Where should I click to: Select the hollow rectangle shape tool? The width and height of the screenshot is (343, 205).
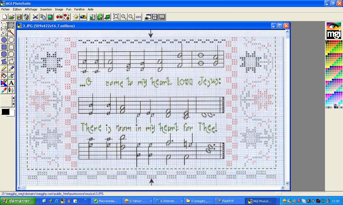[x=11, y=47]
